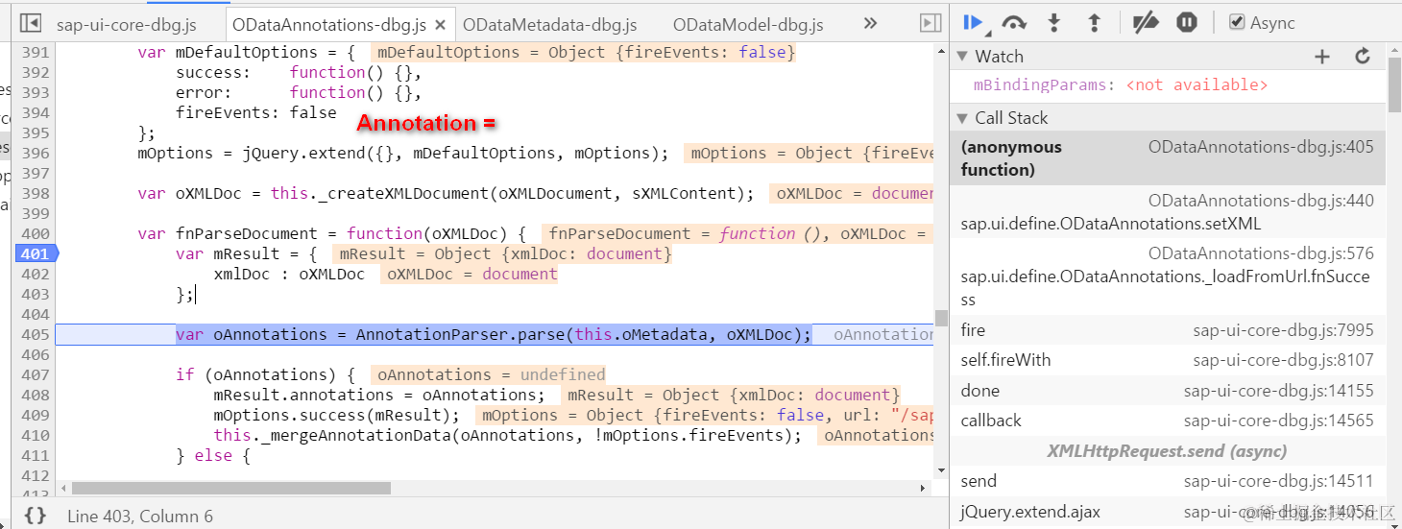
Task: Open link ODataAnnotations-dbg.js:440
Action: click(x=1261, y=201)
